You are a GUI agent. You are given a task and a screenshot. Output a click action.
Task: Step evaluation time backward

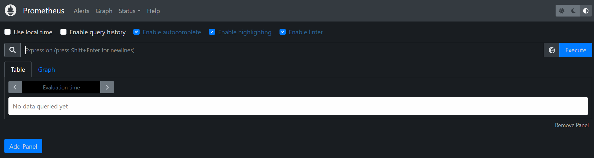click(15, 87)
